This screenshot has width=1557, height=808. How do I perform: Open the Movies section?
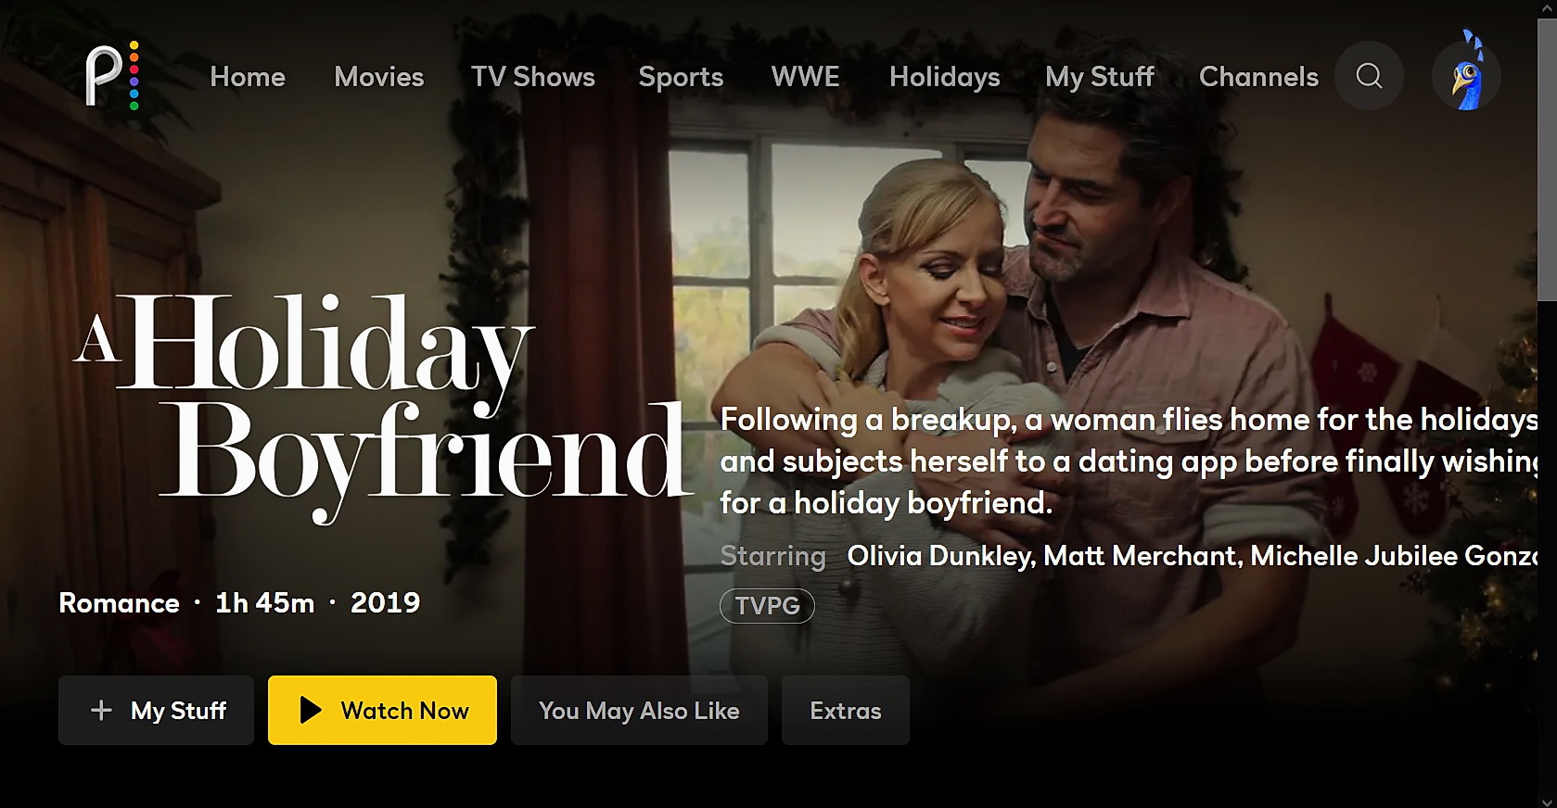[x=379, y=77]
